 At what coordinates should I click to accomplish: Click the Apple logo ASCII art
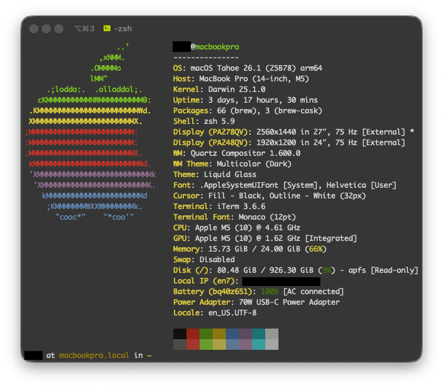(90, 131)
